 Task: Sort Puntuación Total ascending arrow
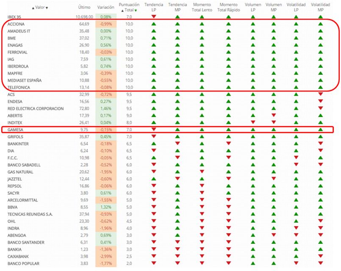tap(123, 11)
